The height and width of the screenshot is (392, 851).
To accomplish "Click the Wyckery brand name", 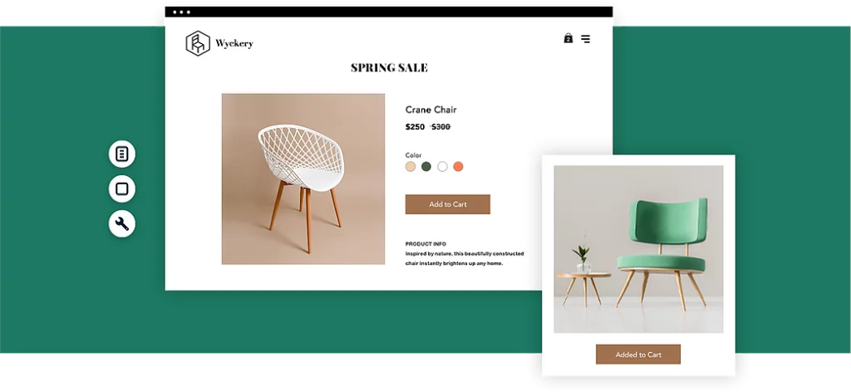I will tap(234, 43).
